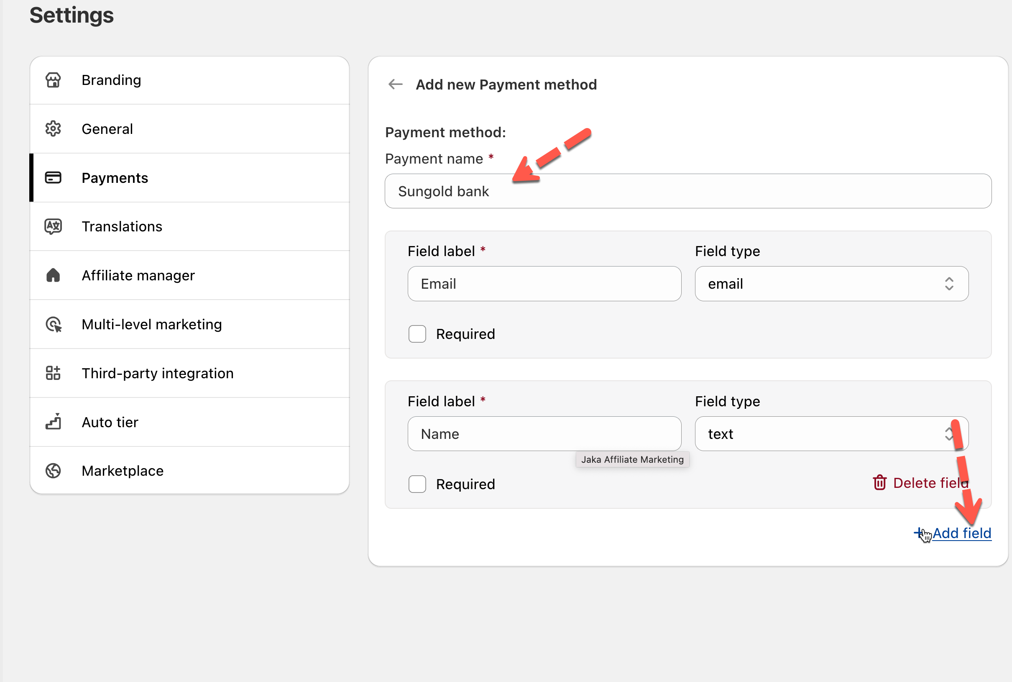Open the Translations settings menu item
The image size is (1012, 682).
click(x=122, y=226)
